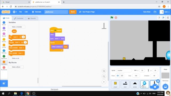
Task: Open the Add Extension button
Action: [x=4, y=83]
